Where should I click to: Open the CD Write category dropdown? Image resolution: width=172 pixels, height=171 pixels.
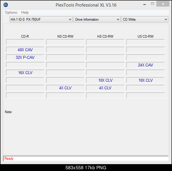145,19
